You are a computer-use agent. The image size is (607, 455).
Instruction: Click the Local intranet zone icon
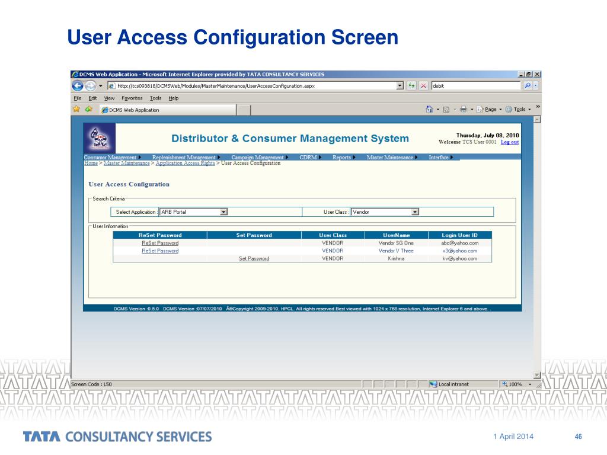[433, 384]
